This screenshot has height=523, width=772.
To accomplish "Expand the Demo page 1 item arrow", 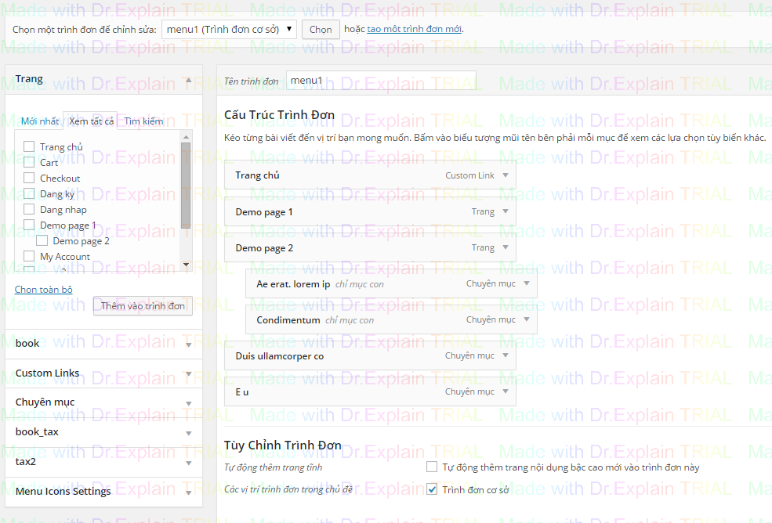I will 506,211.
